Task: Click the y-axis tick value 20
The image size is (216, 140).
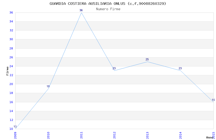Action: tap(11, 84)
